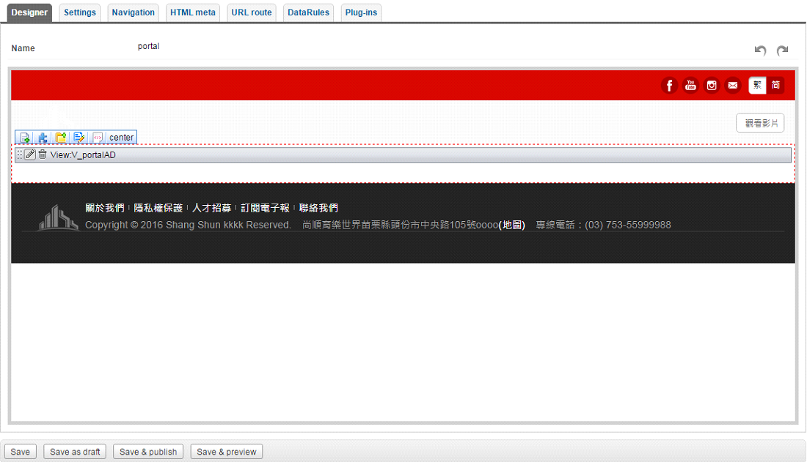807x462 pixels.
Task: Open the DataRules tab
Action: pyautogui.click(x=309, y=12)
